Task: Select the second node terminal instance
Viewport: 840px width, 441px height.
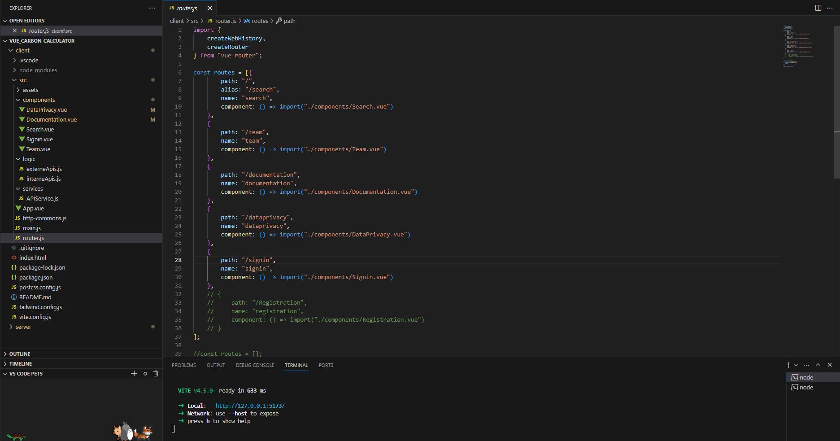Action: (813, 387)
